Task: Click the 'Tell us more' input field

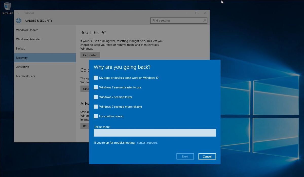Action: pyautogui.click(x=155, y=133)
